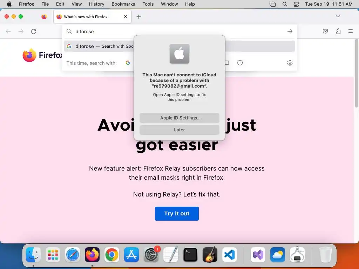Click Apple ID Settings button
Screen dimensions: 359x269
179,118
